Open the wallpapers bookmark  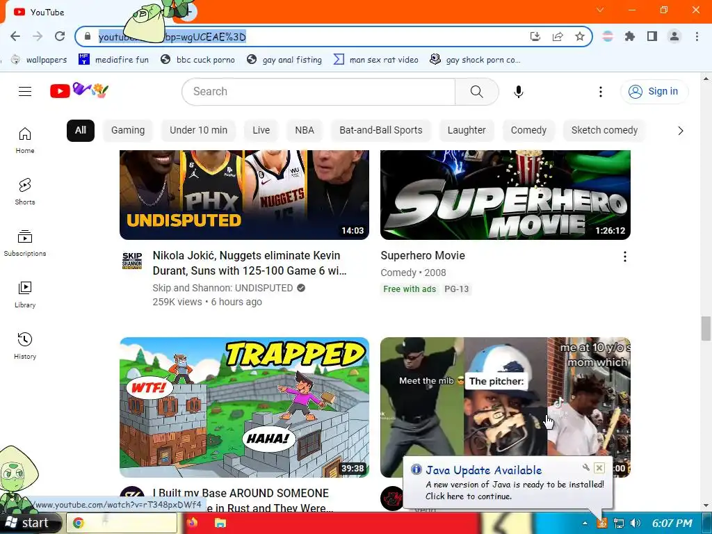[x=40, y=60]
